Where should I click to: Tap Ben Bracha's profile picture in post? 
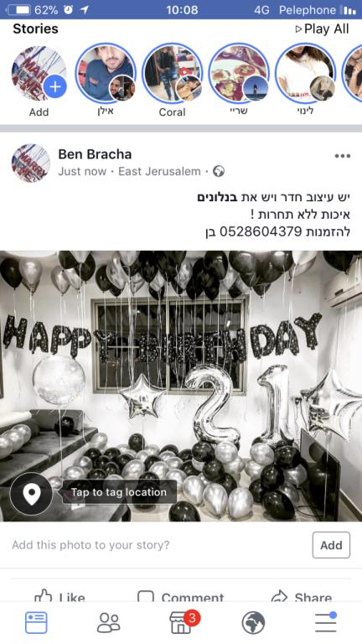tap(31, 163)
